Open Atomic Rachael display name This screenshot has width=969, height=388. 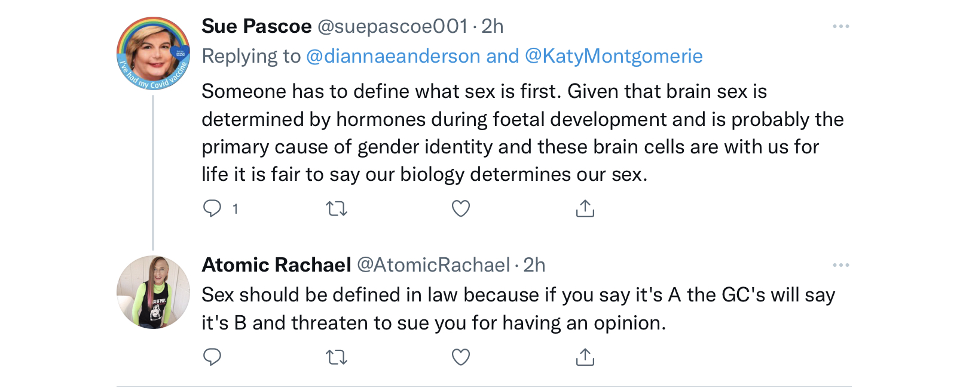pyautogui.click(x=276, y=265)
